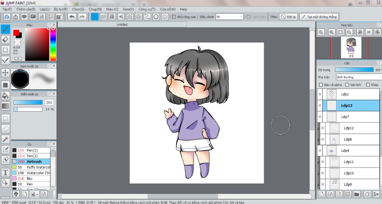Viewport: 382px width, 204px height.
Task: Hide layer Lớp7
Action: (x=320, y=117)
